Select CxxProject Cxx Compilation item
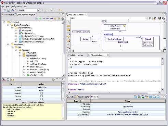This screenshot has height=126, width=168. (x=33, y=42)
